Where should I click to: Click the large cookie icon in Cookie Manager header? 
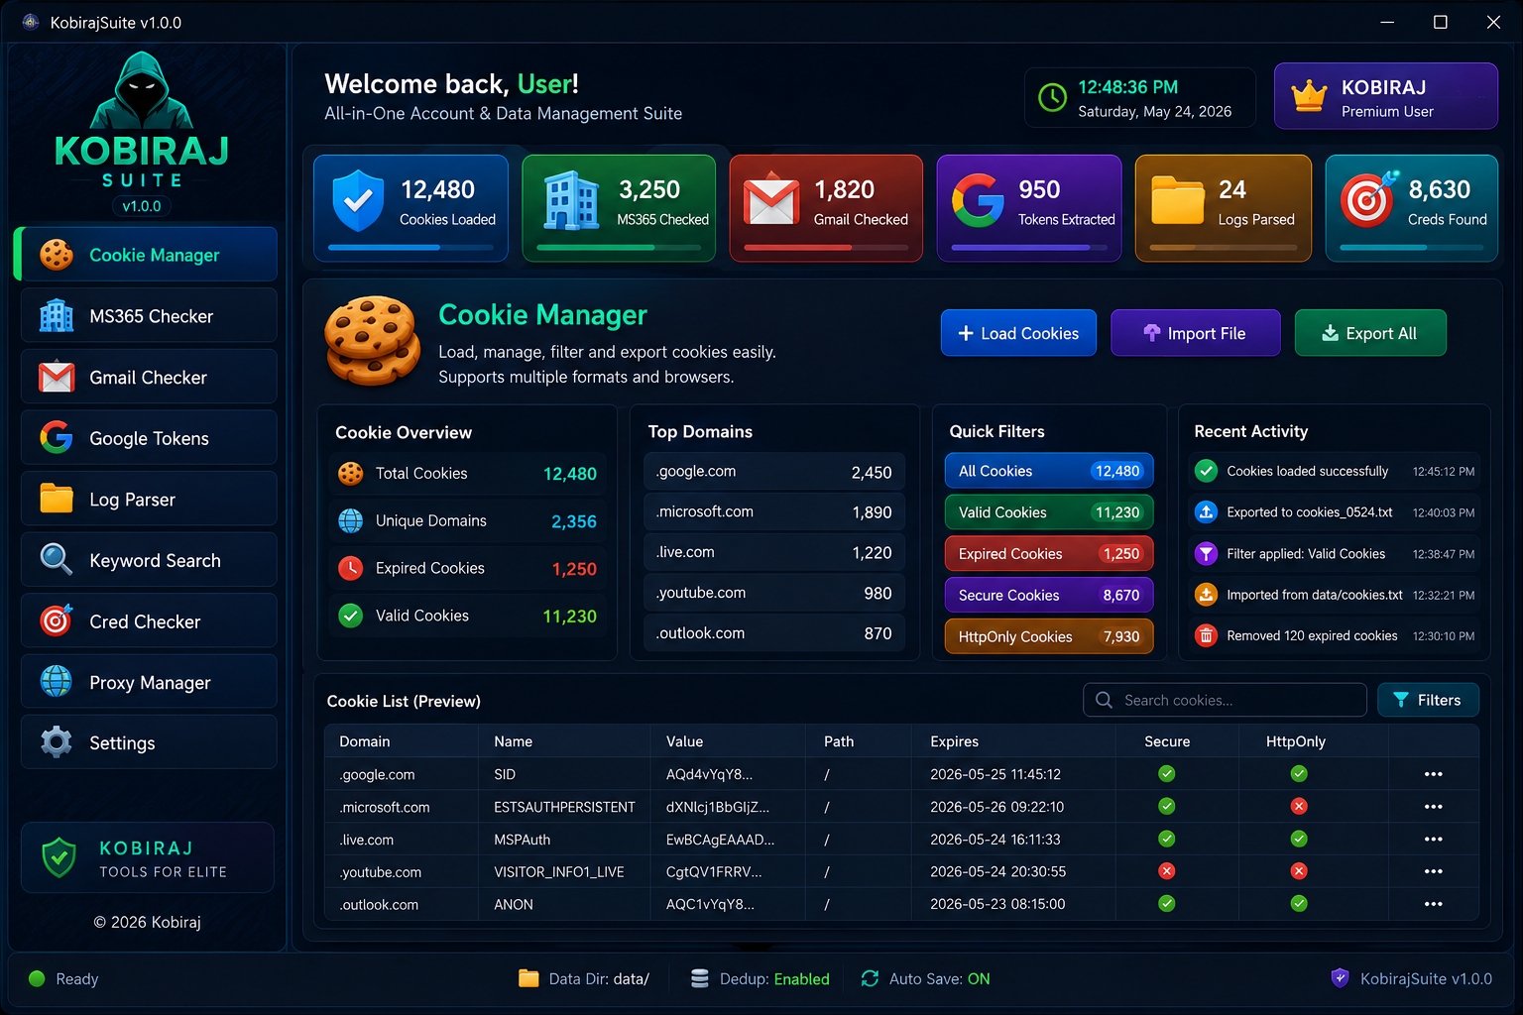pos(373,340)
